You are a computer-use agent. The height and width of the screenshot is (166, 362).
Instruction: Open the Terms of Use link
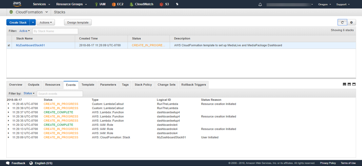pyautogui.click(x=348, y=163)
